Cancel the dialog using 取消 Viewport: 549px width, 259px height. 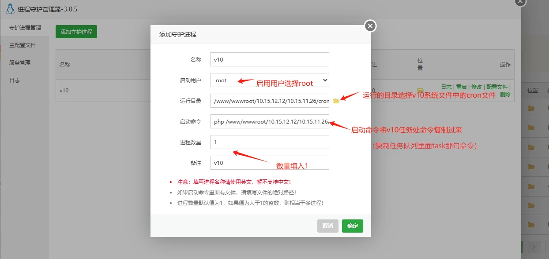[x=327, y=226]
